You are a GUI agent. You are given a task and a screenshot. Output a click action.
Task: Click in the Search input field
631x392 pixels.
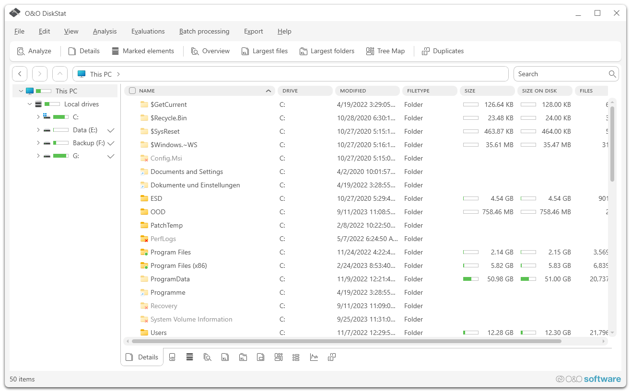(560, 74)
